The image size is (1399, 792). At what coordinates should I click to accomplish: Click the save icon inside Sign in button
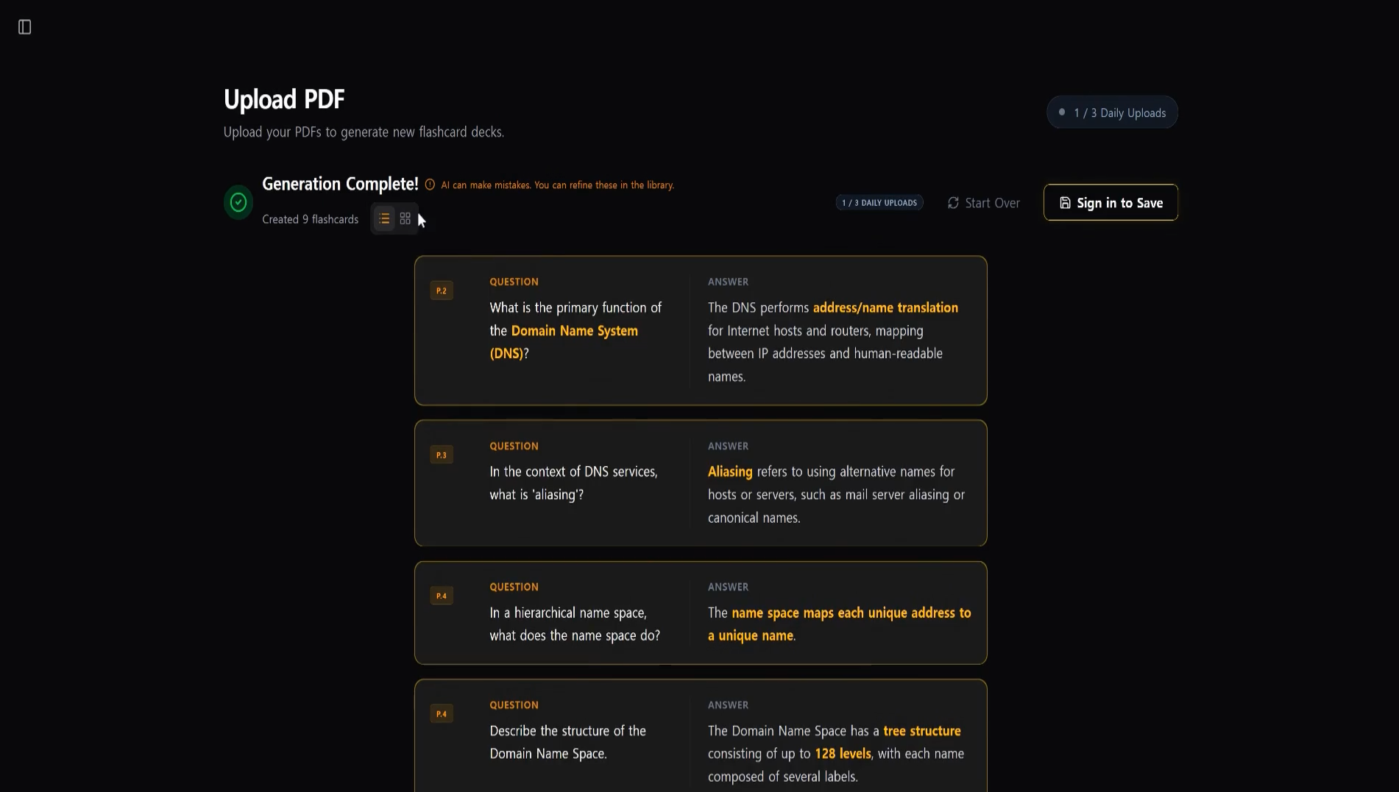point(1065,202)
